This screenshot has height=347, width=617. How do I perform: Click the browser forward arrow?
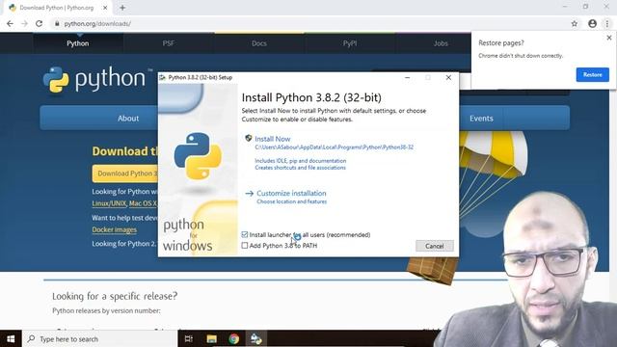coord(24,23)
